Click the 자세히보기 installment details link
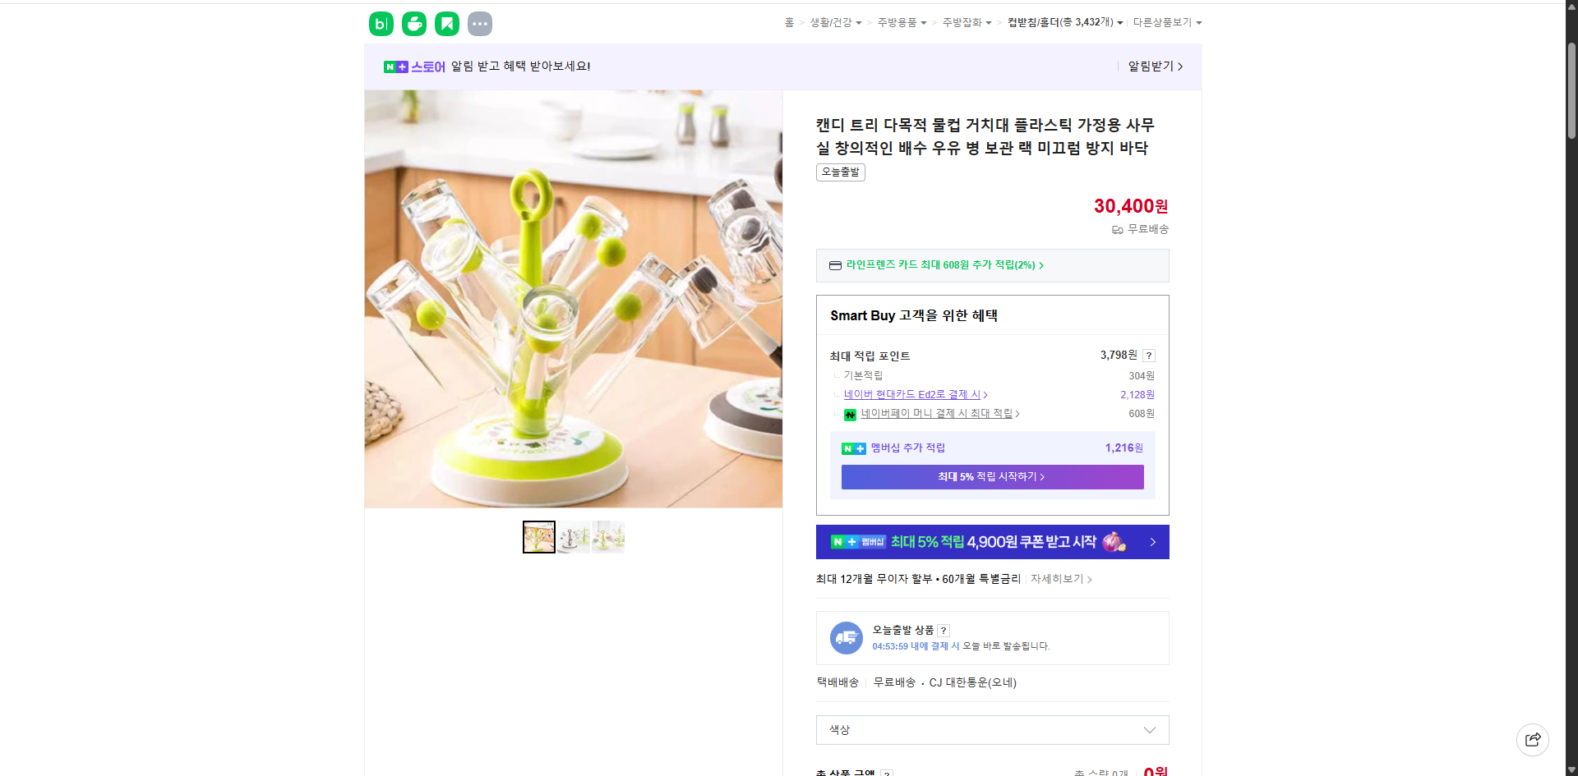The height and width of the screenshot is (776, 1578). 1056,578
